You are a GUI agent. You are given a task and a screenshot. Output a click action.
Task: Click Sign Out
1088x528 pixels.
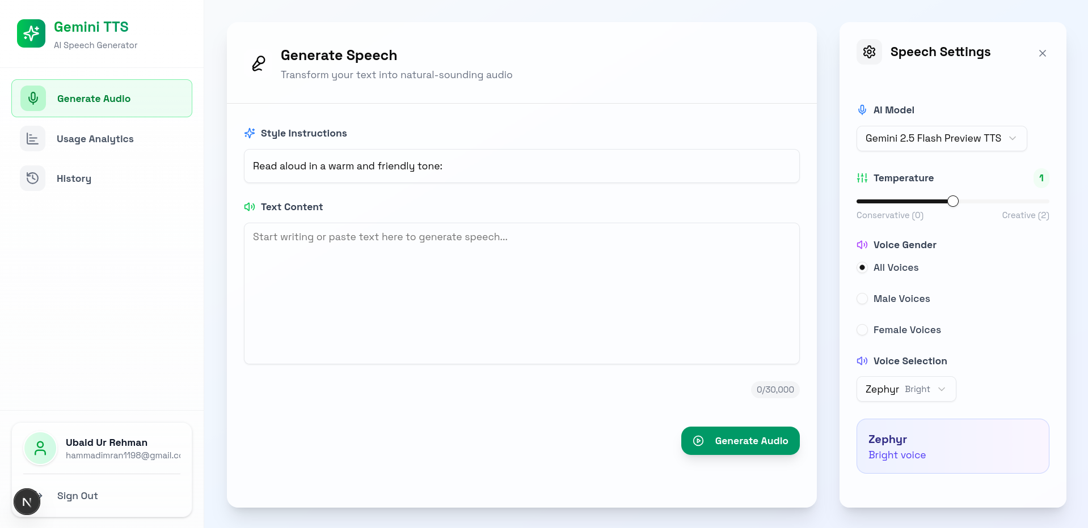click(77, 496)
